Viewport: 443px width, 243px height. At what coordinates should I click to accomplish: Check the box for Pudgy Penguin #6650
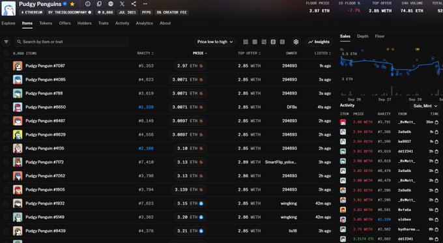point(7,107)
